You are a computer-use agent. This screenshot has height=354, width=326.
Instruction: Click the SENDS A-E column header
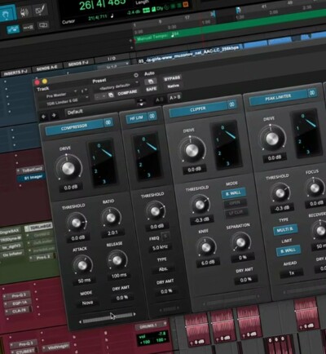click(x=46, y=68)
